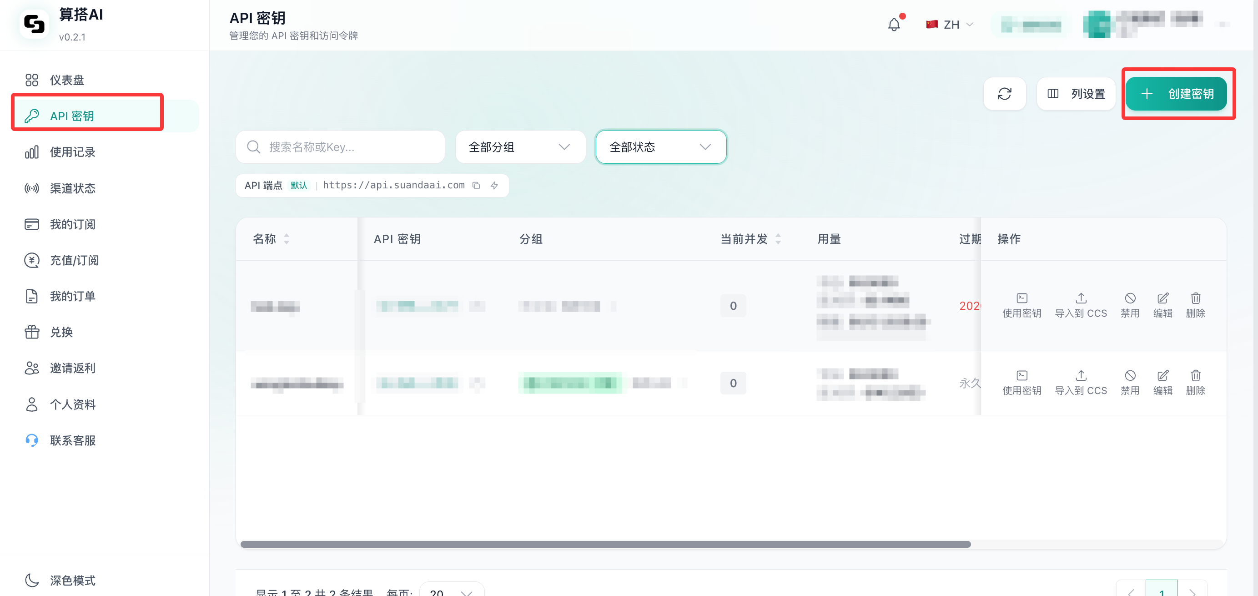This screenshot has width=1258, height=596.
Task: Focus the 搜索名称或Key search field
Action: [340, 147]
